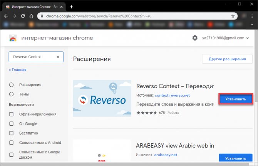Screen dimensions: 258x166
Task: Maximize the Chrome window
Action: tap(240, 4)
